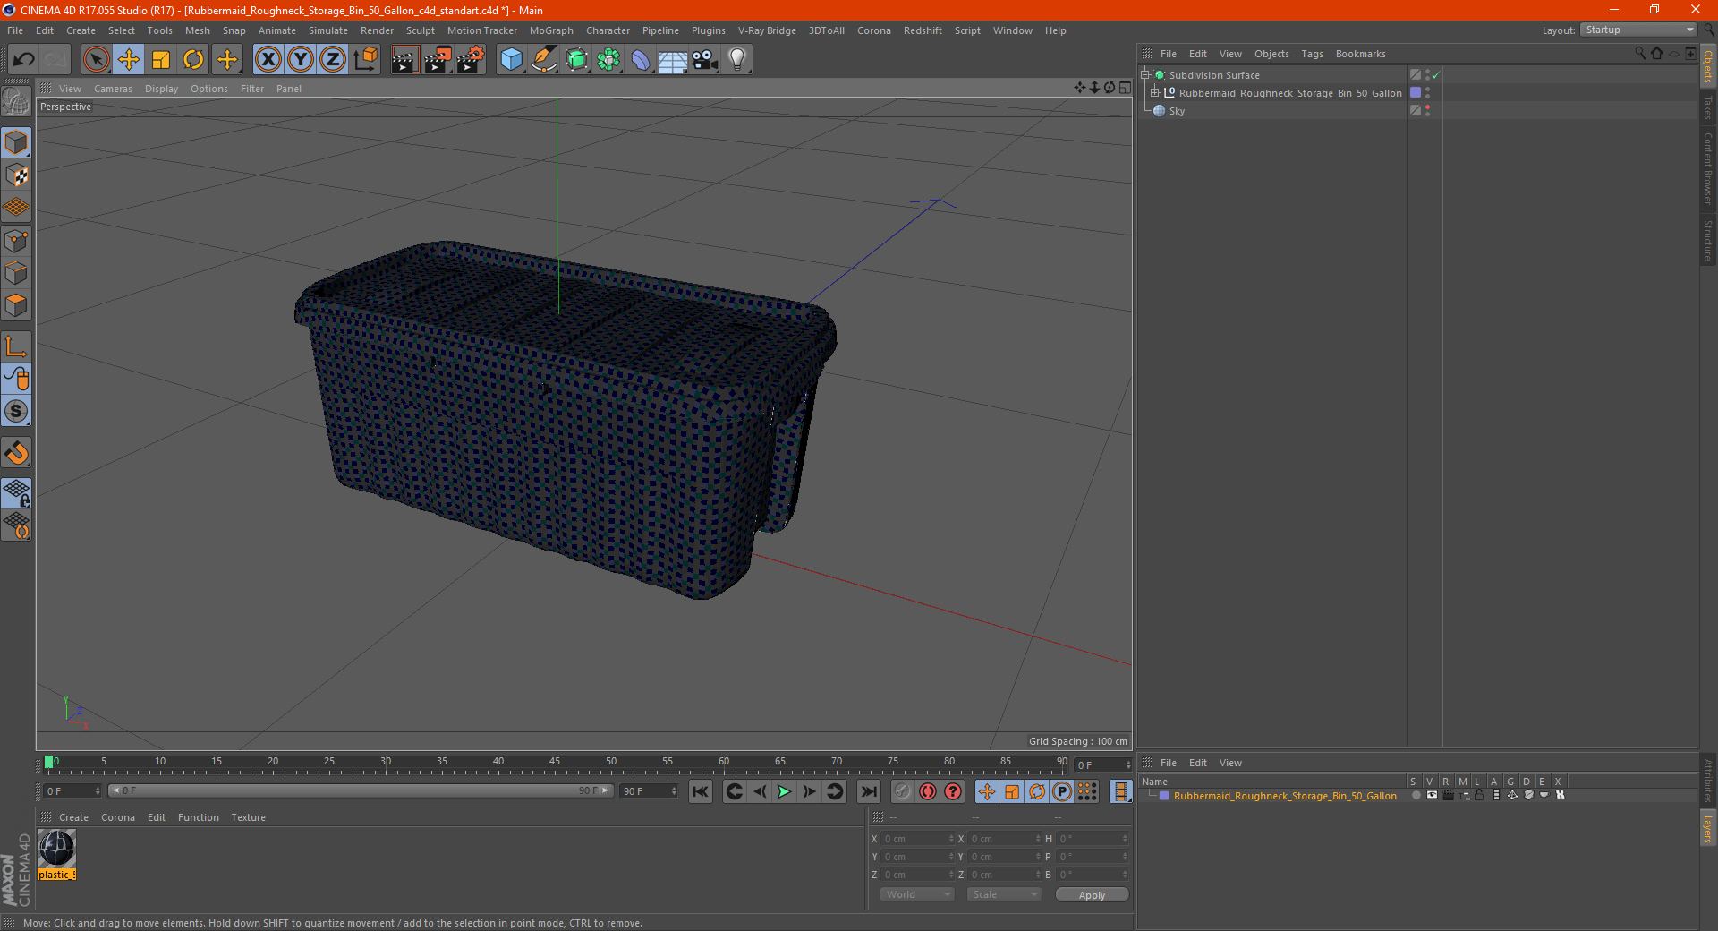Activate the Rotate tool
This screenshot has width=1718, height=931.
pyautogui.click(x=193, y=60)
